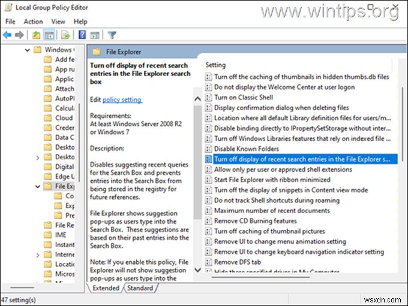The image size is (408, 306).
Task: Collapse the File Explorer tree node
Action: (x=38, y=186)
